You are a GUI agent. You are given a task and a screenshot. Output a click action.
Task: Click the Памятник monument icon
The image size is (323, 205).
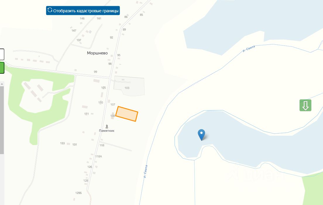107,126
